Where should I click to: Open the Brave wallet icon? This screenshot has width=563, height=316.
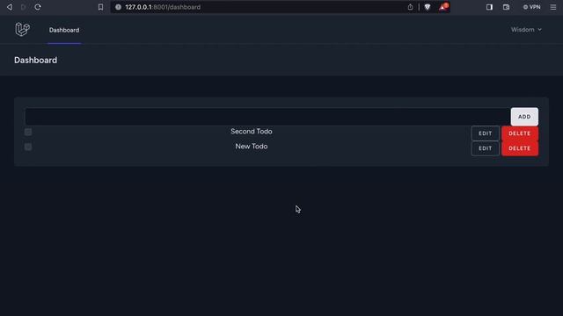506,7
